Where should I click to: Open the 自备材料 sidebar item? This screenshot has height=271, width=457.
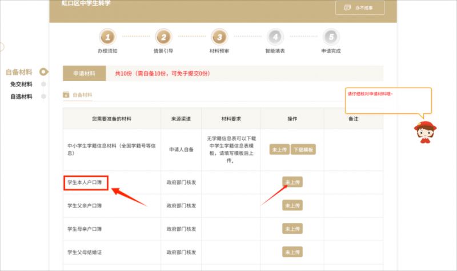19,72
